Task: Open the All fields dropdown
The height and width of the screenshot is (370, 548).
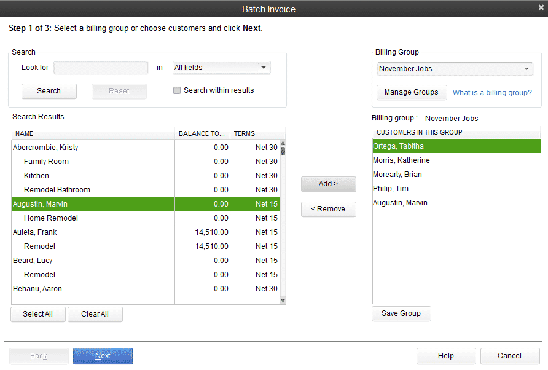Action: [222, 68]
